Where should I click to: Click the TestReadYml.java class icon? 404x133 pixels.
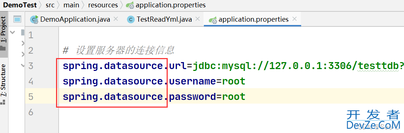click(131, 19)
